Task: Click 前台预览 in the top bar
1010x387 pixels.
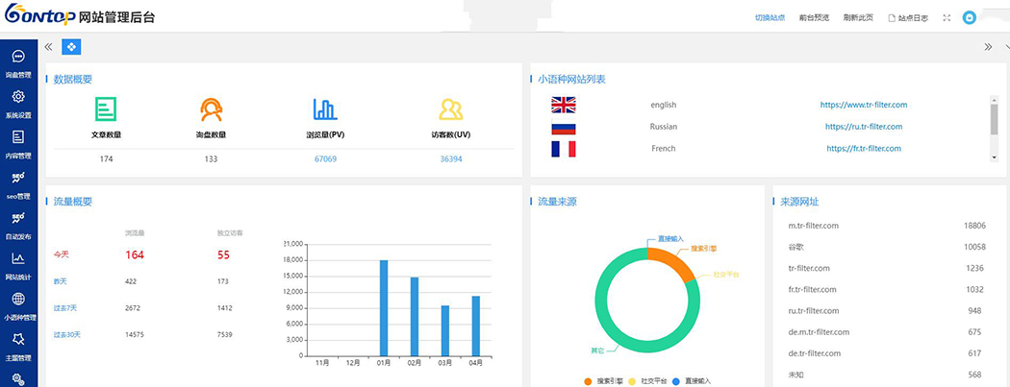Action: [814, 17]
